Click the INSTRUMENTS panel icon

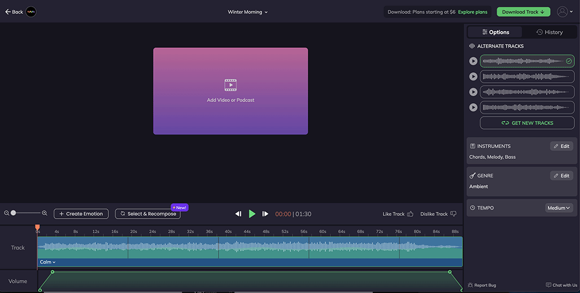(472, 146)
